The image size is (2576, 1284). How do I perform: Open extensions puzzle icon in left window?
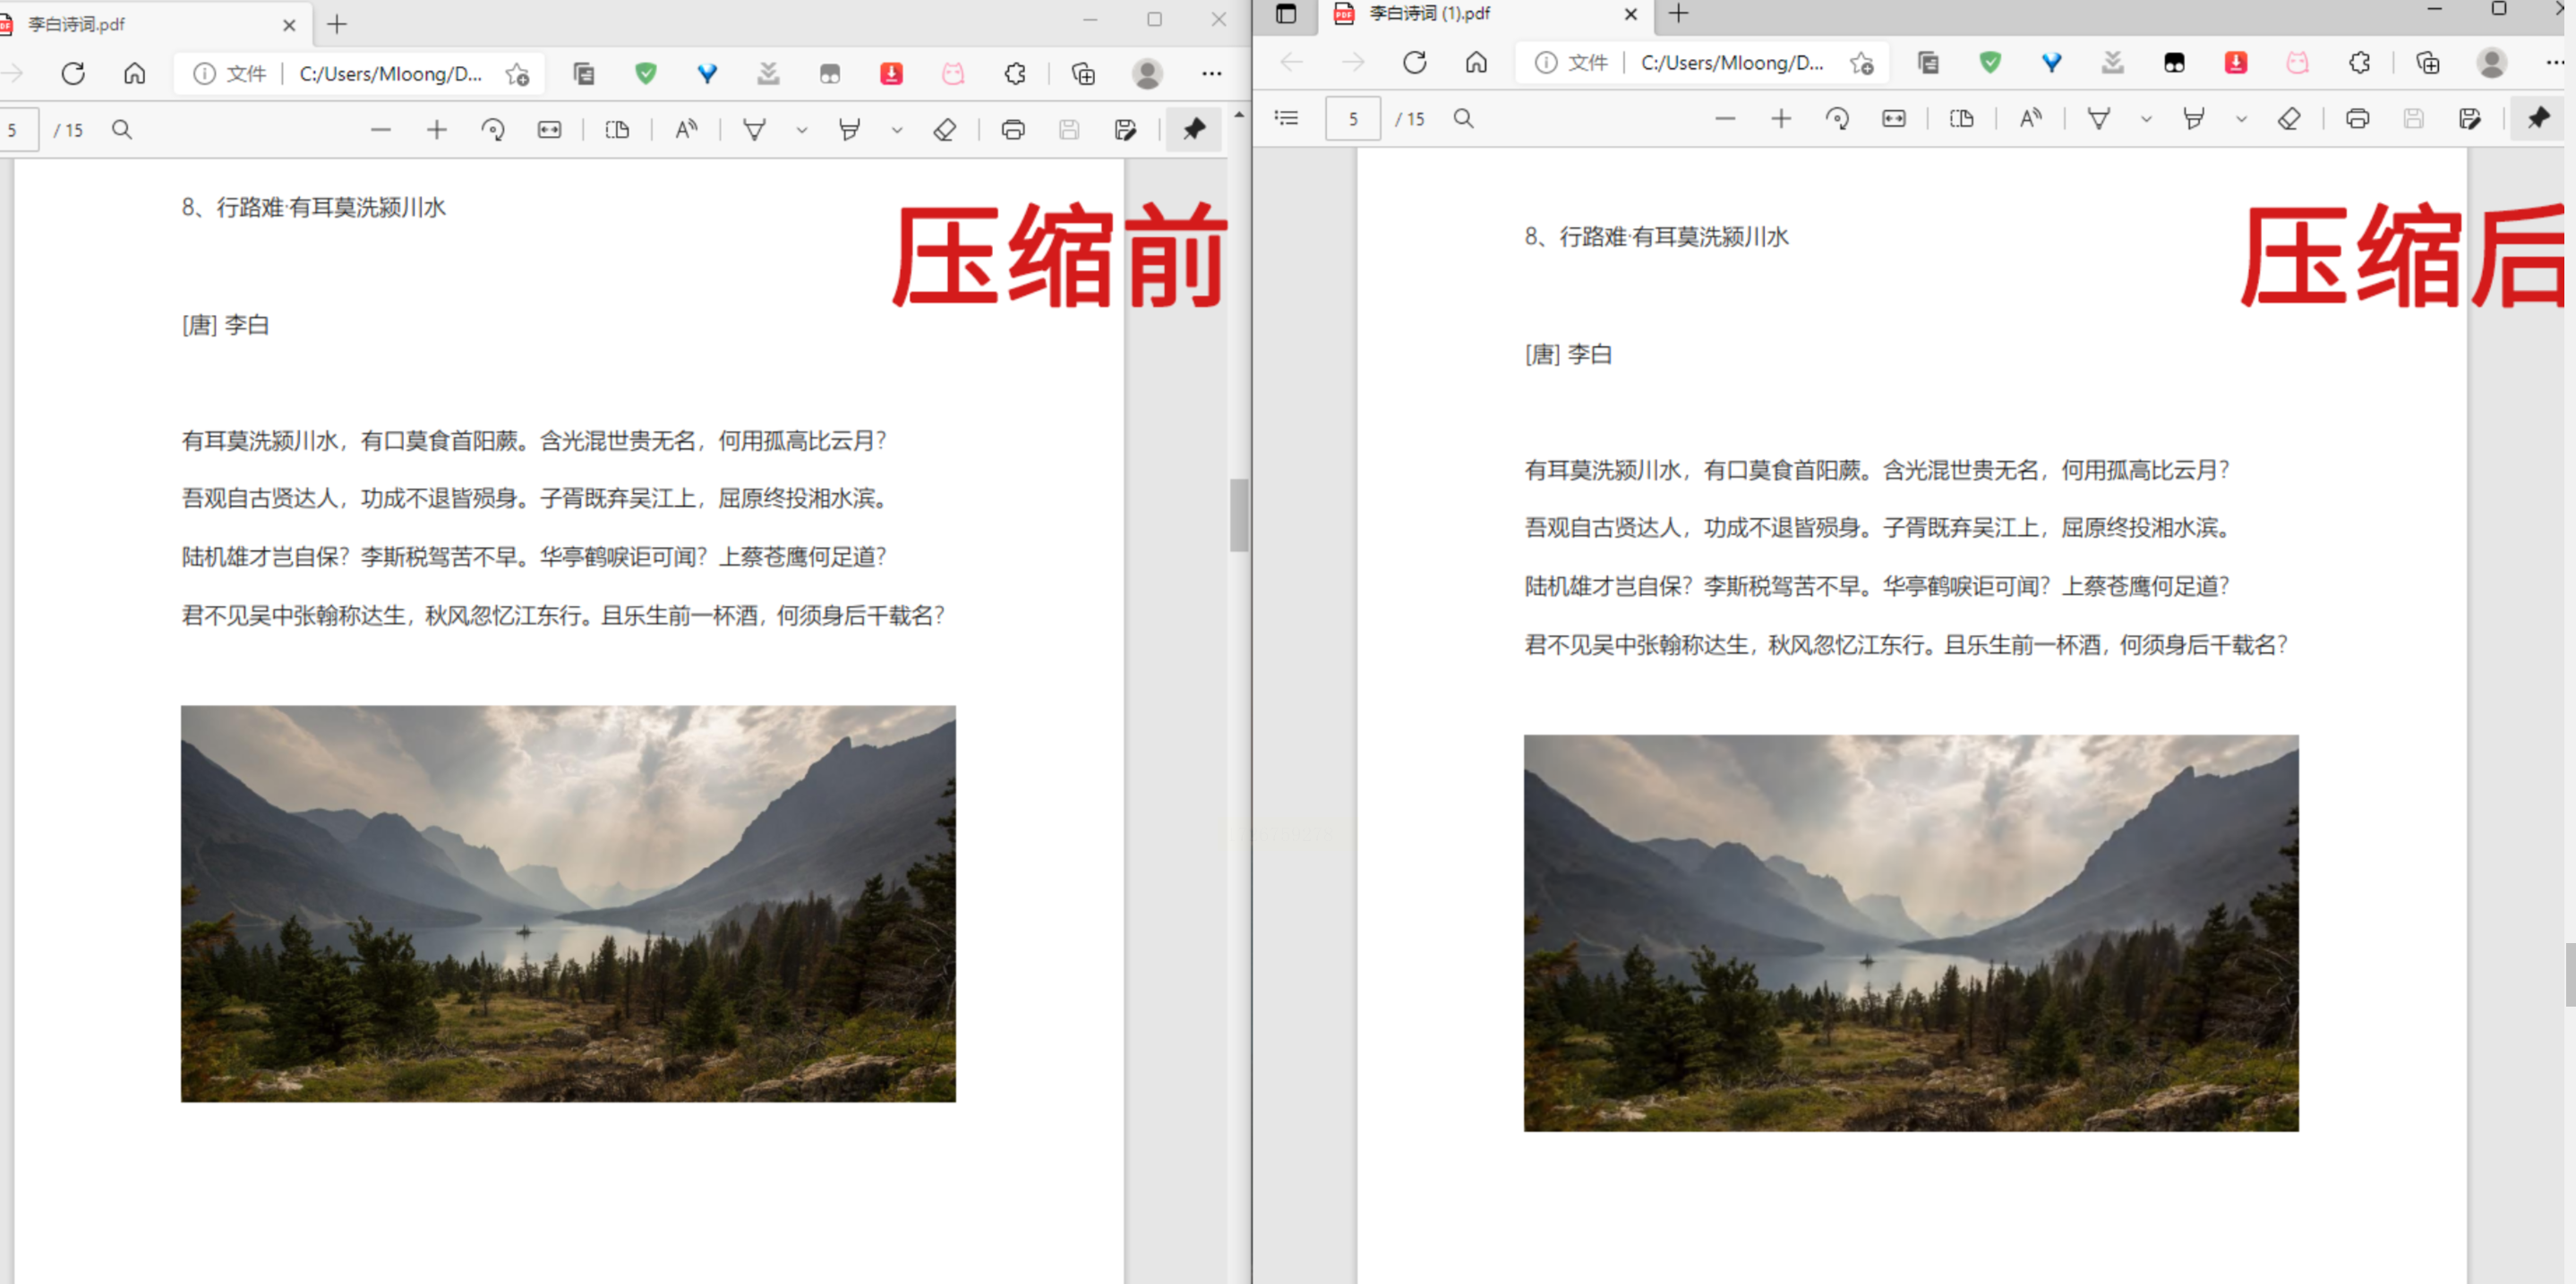[1015, 74]
